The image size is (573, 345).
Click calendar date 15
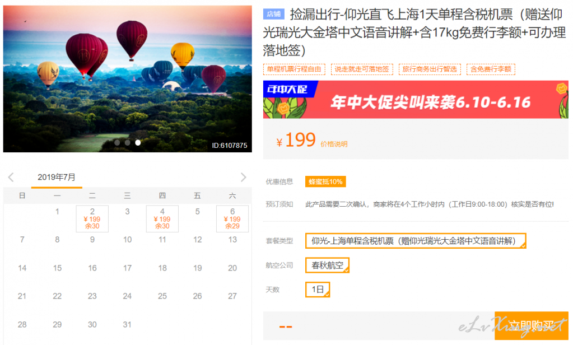point(57,268)
